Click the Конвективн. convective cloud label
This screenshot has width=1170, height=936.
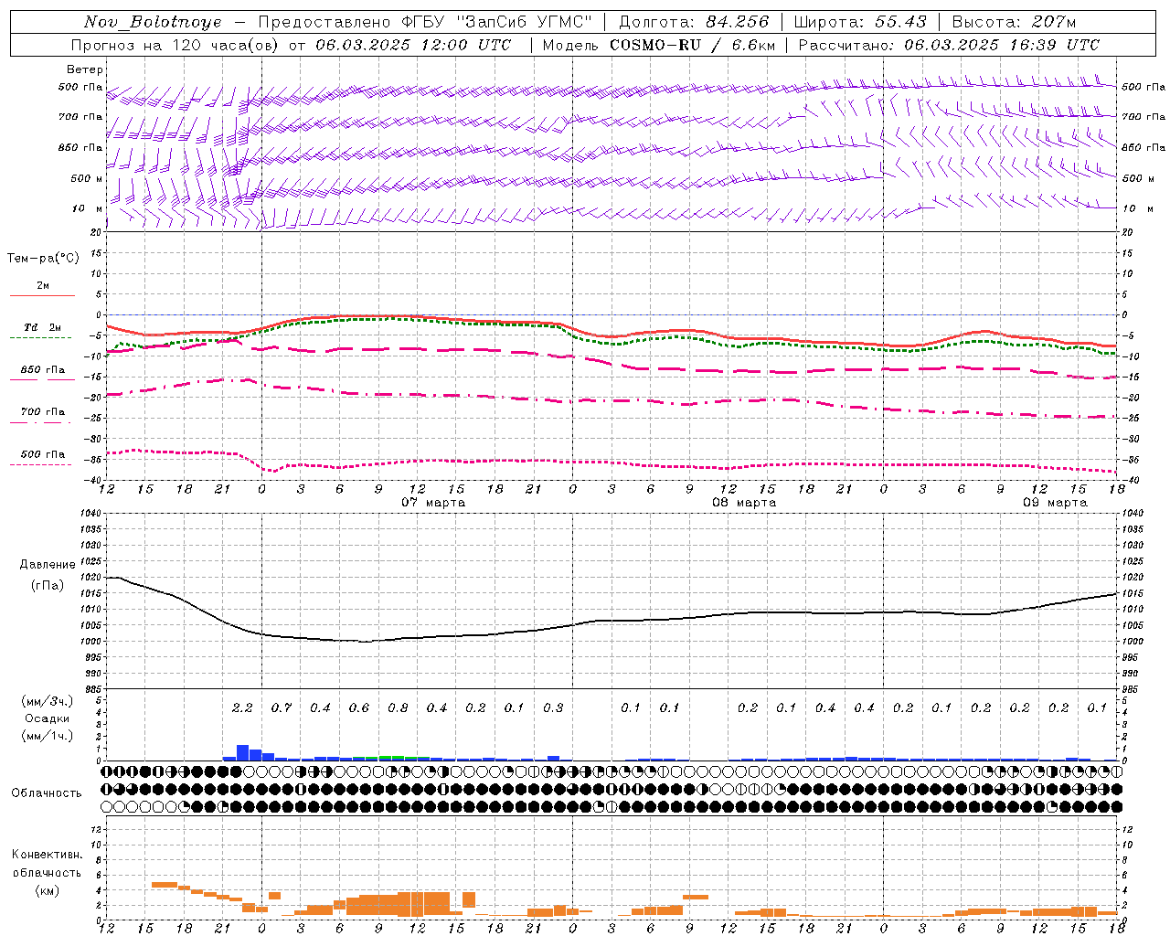pos(47,855)
